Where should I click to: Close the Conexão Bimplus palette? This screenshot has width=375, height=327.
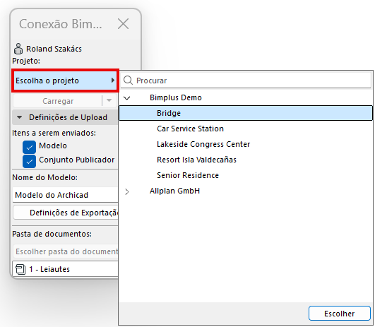pyautogui.click(x=123, y=24)
